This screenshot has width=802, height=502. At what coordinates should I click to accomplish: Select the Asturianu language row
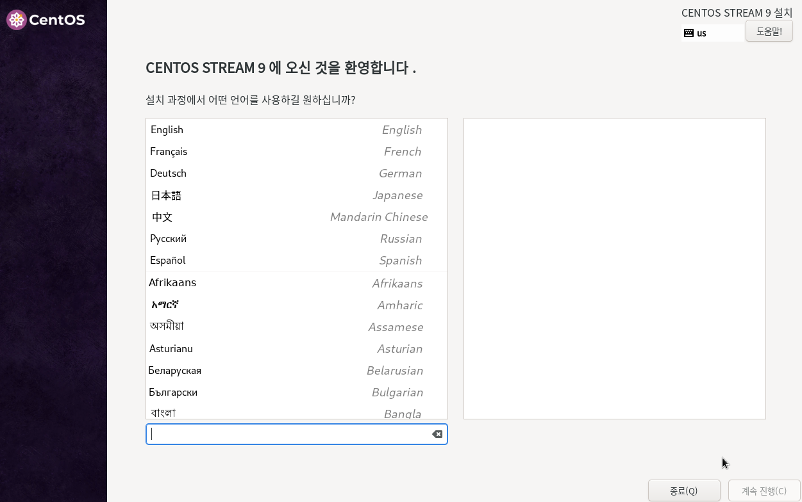[296, 349]
